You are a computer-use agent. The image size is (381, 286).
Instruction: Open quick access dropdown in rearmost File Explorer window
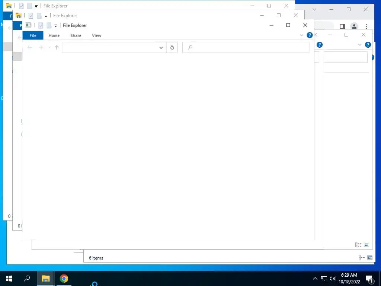click(36, 6)
